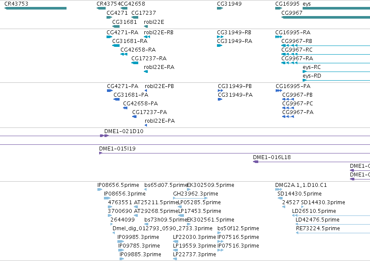Select transcript CG17237-RA
The height and width of the screenshot is (261, 370).
(135, 63)
